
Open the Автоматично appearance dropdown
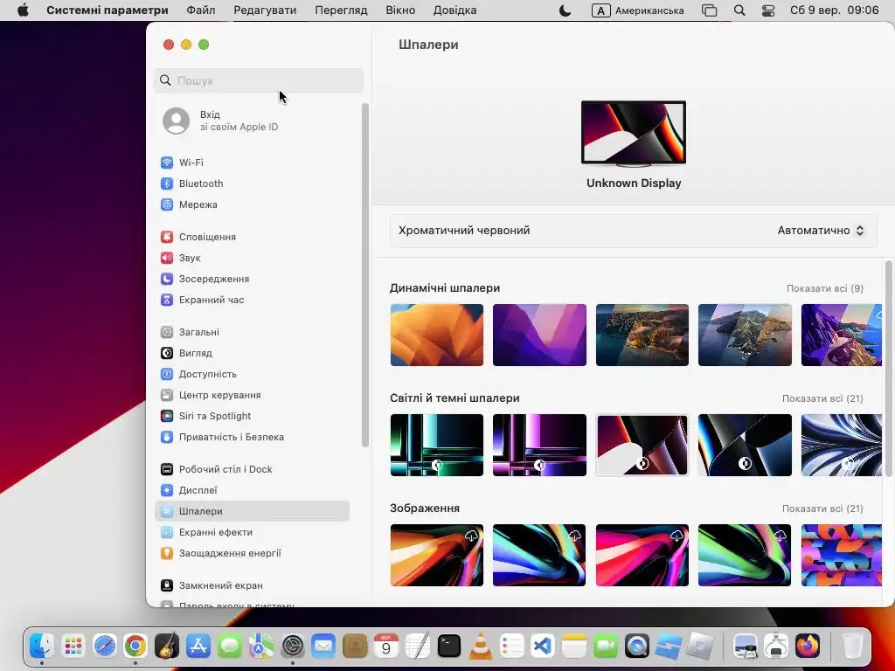coord(822,231)
